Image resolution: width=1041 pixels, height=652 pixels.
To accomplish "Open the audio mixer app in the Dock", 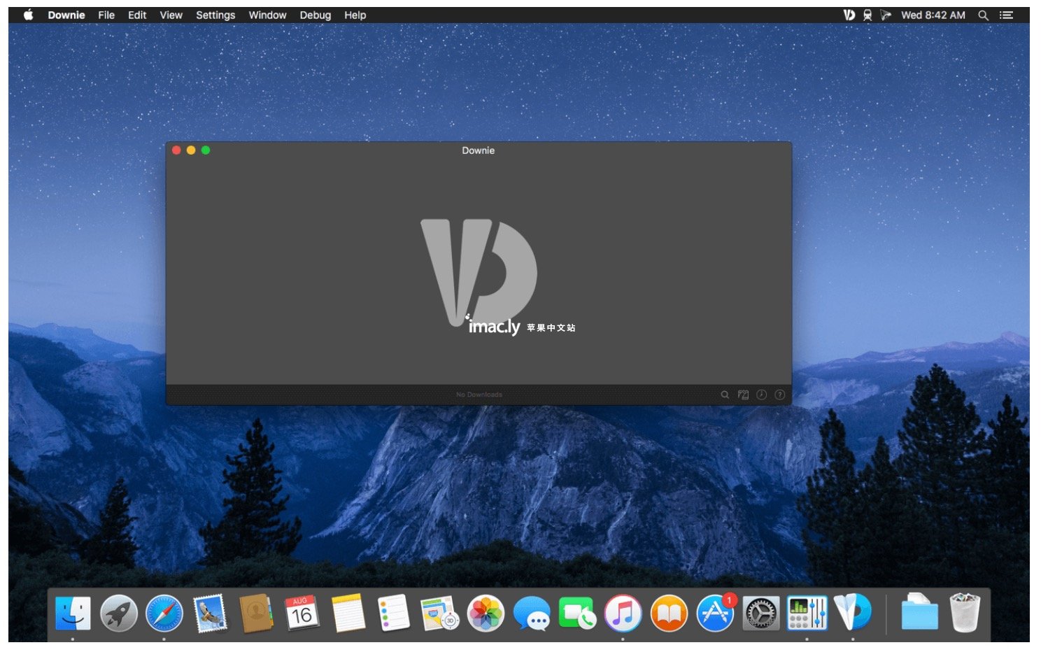I will click(807, 614).
